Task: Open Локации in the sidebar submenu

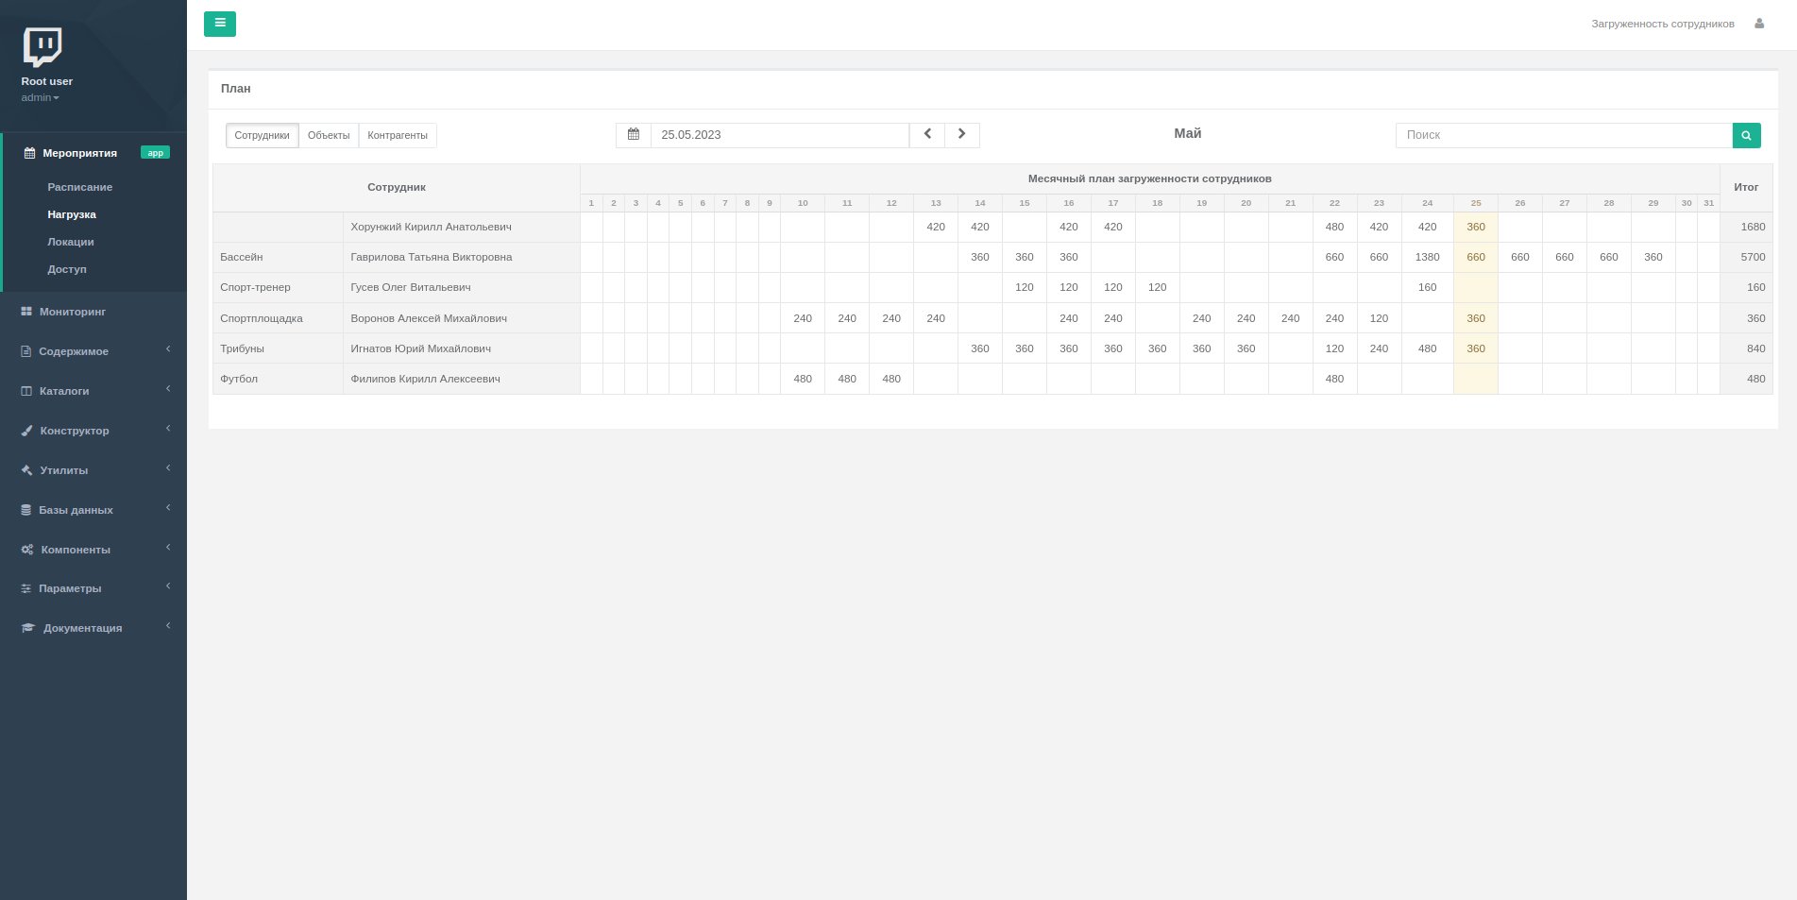Action: pos(71,242)
